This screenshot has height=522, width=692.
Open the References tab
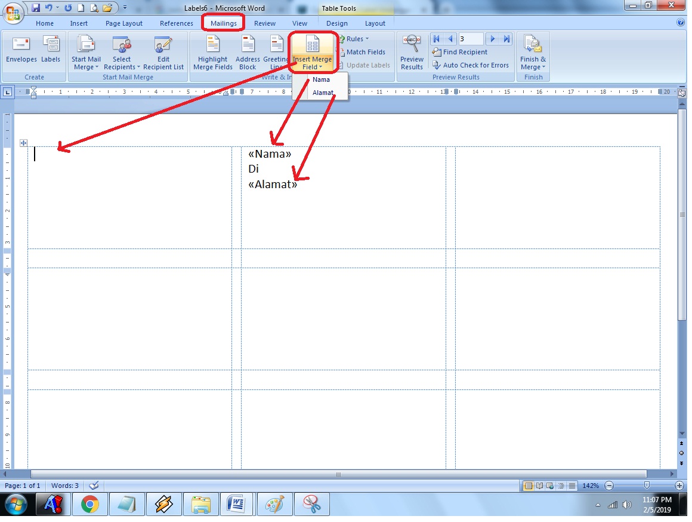177,23
